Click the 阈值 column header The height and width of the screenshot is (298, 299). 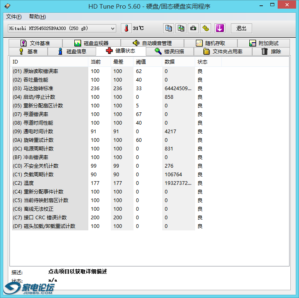tap(147, 62)
